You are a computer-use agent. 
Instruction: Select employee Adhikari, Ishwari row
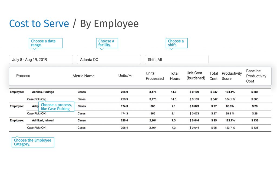tap(43, 120)
